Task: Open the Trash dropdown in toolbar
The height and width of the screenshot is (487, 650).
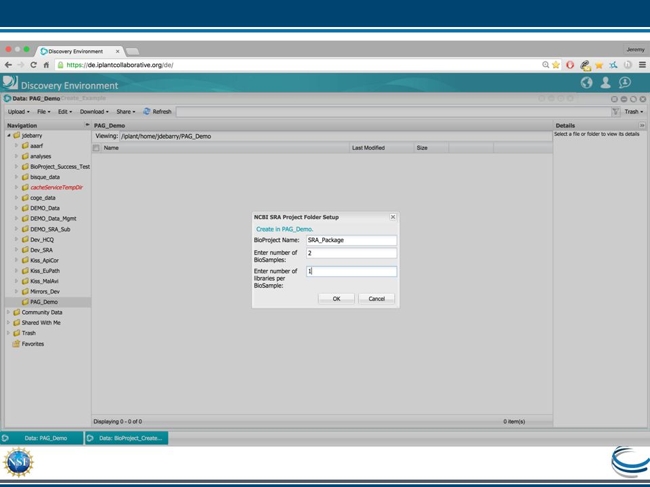Action: [634, 112]
